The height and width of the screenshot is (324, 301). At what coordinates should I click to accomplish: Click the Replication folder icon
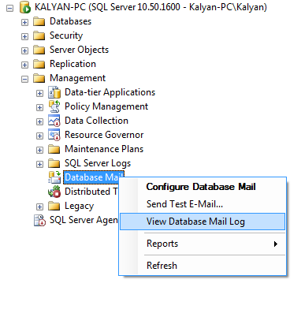point(39,64)
